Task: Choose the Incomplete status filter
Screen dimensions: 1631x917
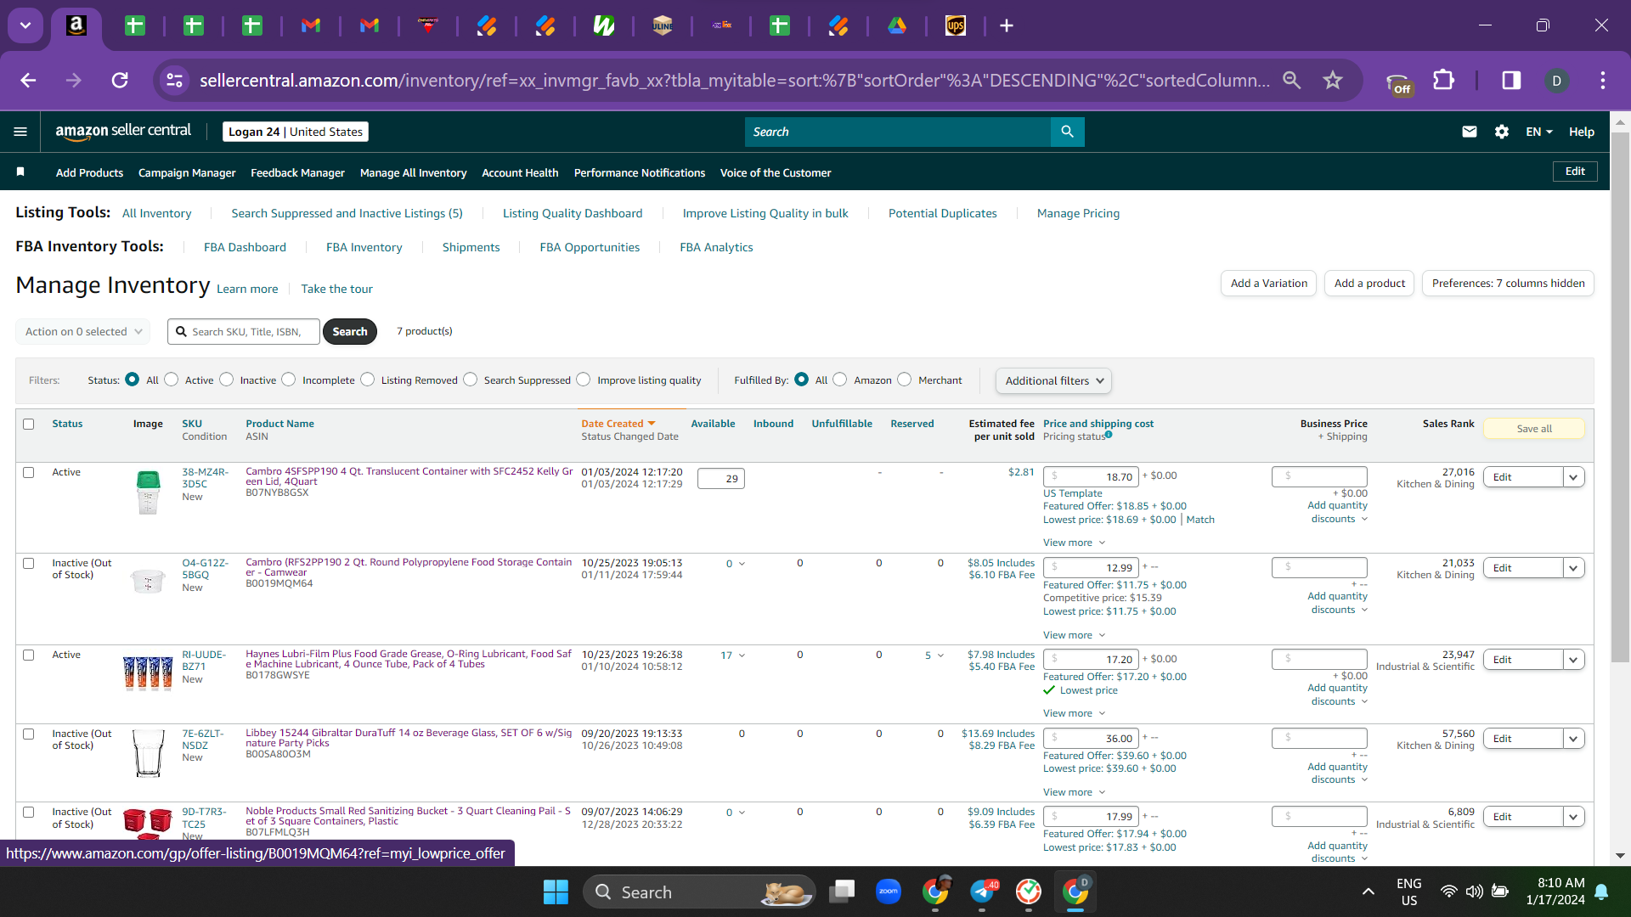Action: coord(289,380)
